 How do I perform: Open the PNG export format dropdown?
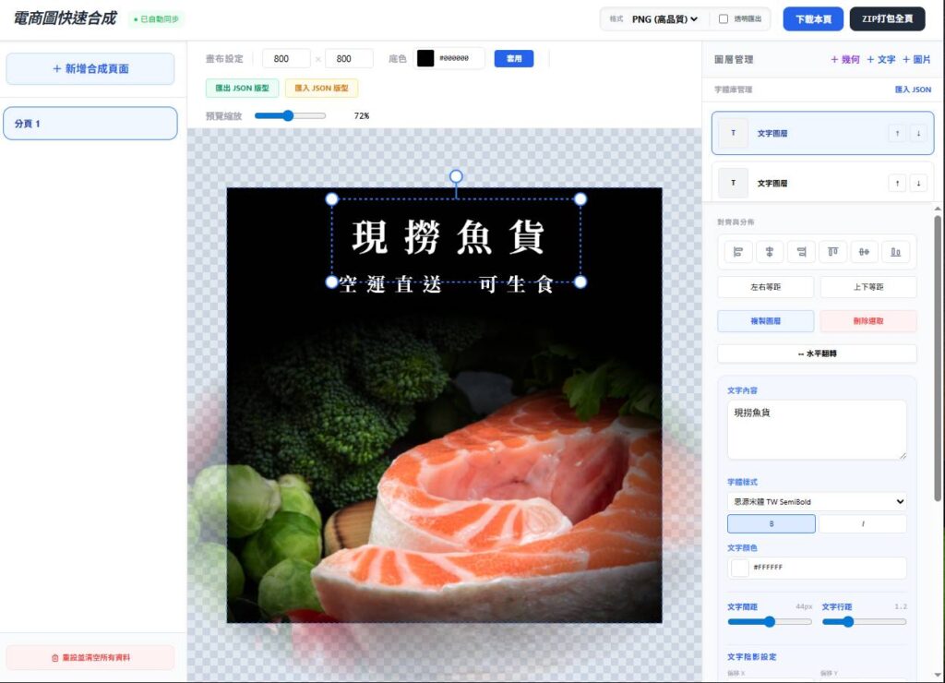664,19
